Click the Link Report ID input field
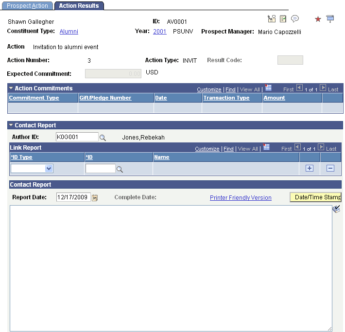The width and height of the screenshot is (345, 332). (x=100, y=168)
